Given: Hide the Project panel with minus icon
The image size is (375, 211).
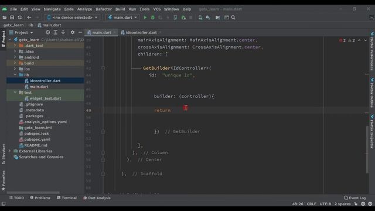Looking at the screenshot, I should point(80,32).
